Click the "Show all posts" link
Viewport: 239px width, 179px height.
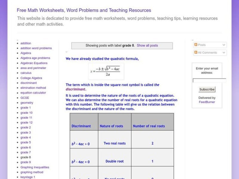148,45
